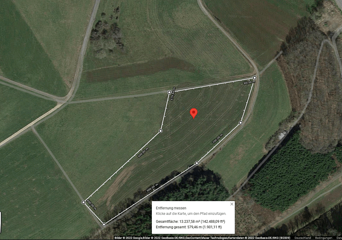This screenshot has width=342, height=240.
Task: Select the measurement node beside the 579,46 m label
Action: pos(169,92)
